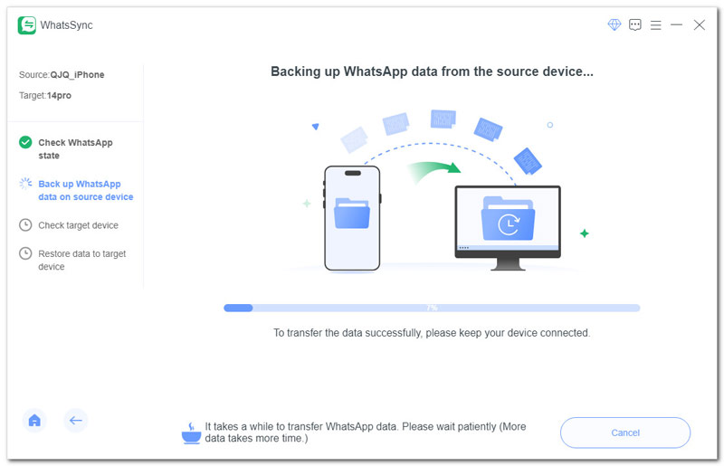Image resolution: width=724 pixels, height=466 pixels.
Task: Select Restore data to target device step
Action: 81,260
